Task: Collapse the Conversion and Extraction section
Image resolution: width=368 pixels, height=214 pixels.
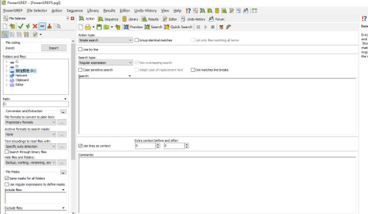Action: (x=63, y=111)
